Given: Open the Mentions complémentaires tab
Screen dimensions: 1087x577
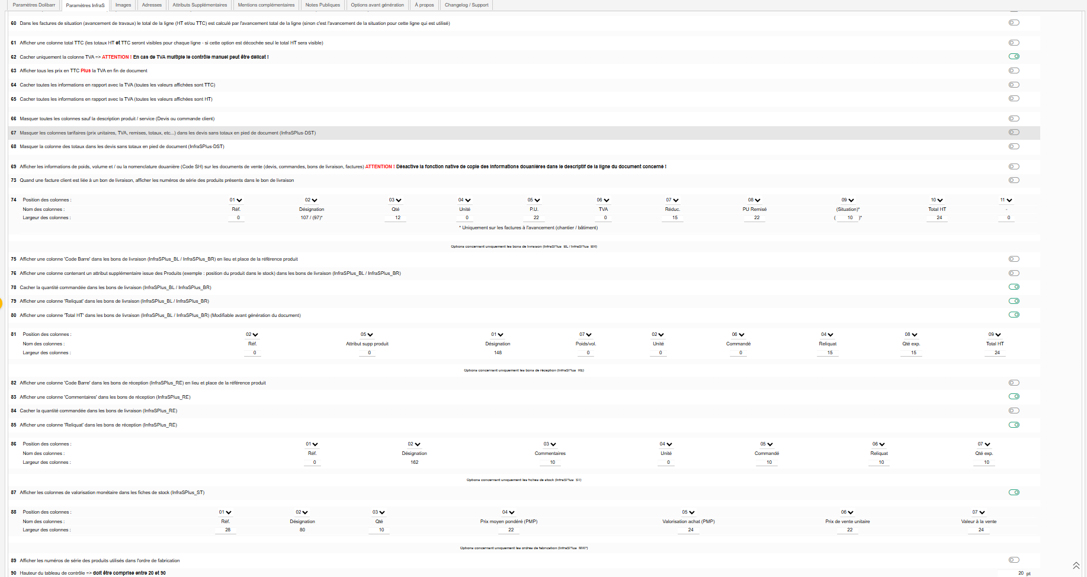Looking at the screenshot, I should tap(266, 5).
